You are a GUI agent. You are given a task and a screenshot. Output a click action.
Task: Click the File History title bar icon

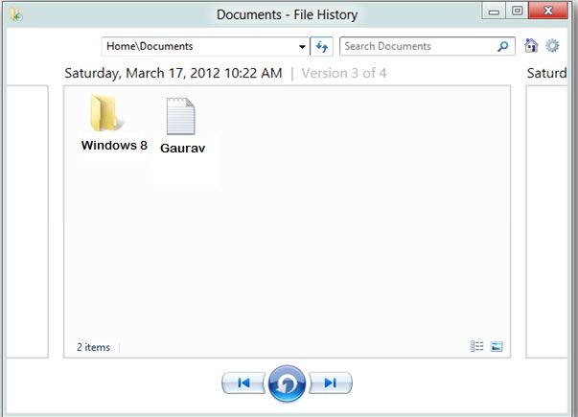pos(16,14)
